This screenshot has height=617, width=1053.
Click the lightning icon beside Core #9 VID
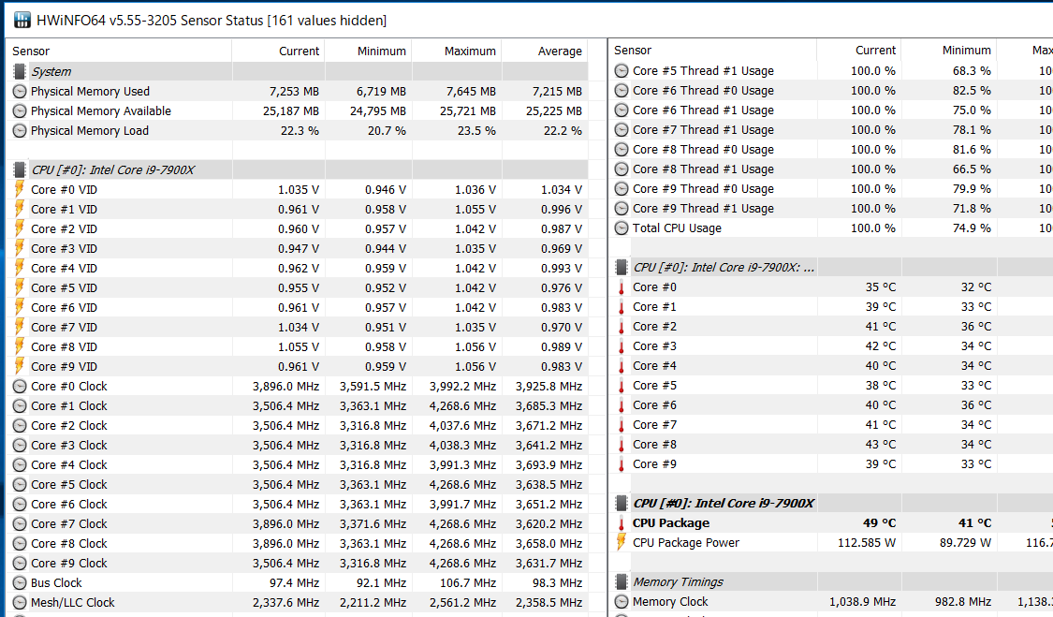20,366
